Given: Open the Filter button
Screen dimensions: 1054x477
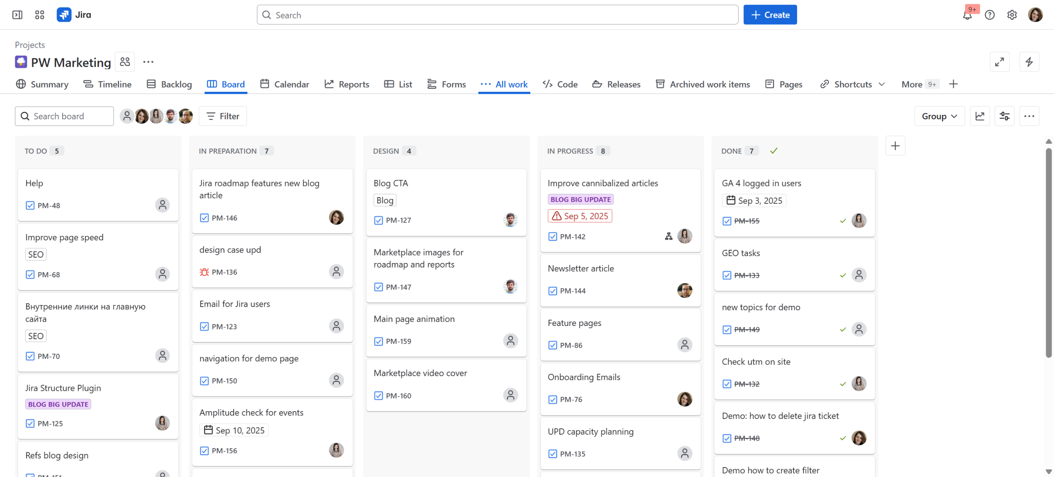Looking at the screenshot, I should pyautogui.click(x=223, y=116).
